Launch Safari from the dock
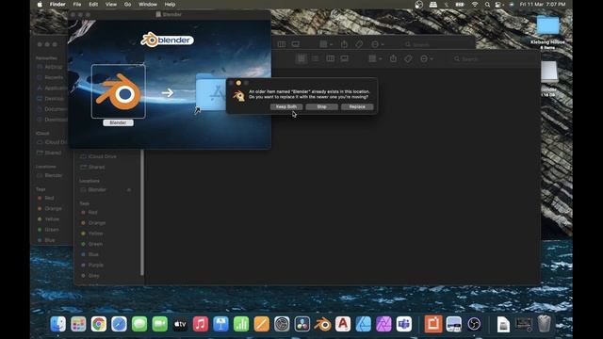 (x=119, y=324)
